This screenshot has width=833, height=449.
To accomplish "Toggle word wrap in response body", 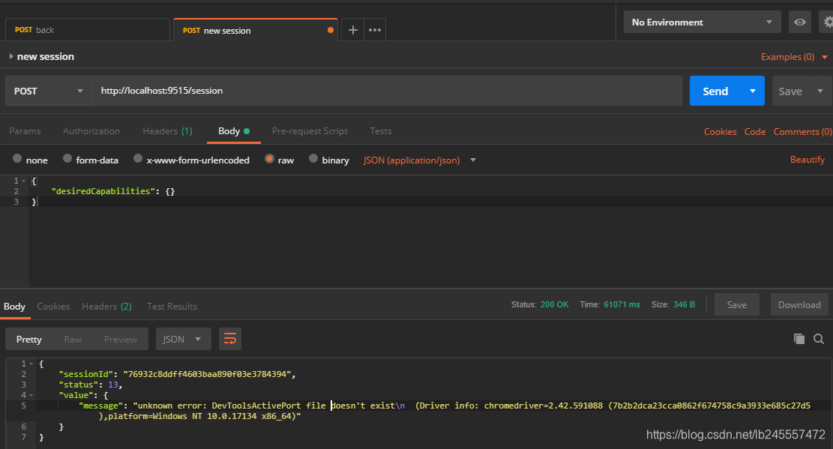I will [230, 339].
